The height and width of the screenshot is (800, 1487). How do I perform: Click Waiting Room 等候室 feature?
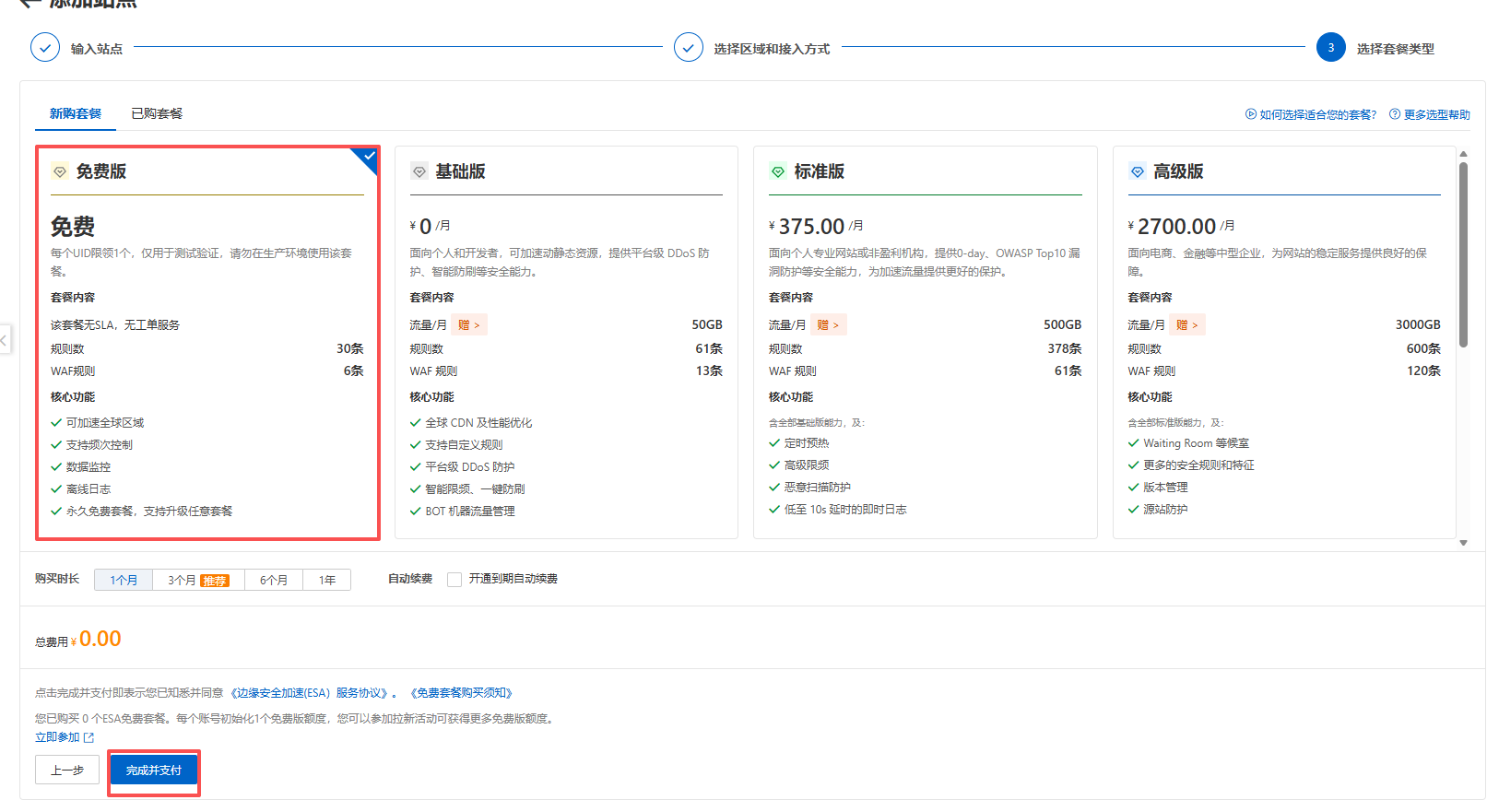pyautogui.click(x=1197, y=443)
